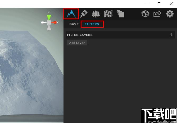
Task: Click the green Y axis cone on gizmo
Action: tap(49, 17)
